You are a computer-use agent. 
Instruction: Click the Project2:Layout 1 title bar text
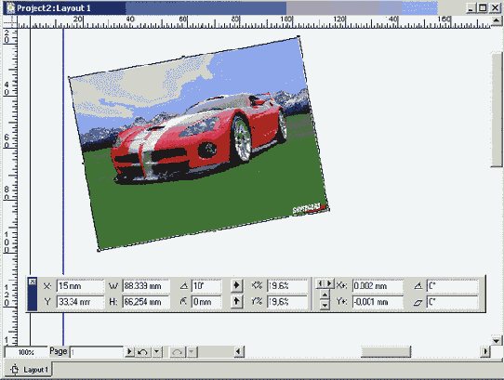point(54,8)
